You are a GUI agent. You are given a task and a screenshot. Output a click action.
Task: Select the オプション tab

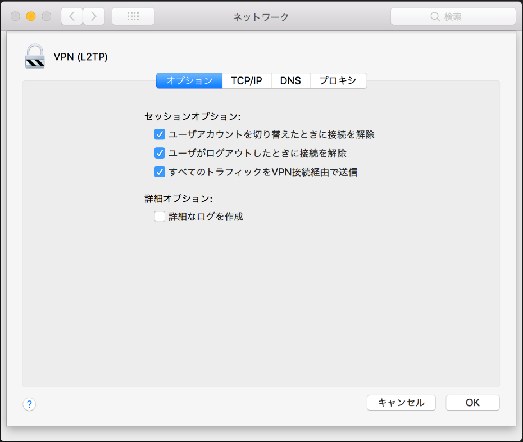189,80
